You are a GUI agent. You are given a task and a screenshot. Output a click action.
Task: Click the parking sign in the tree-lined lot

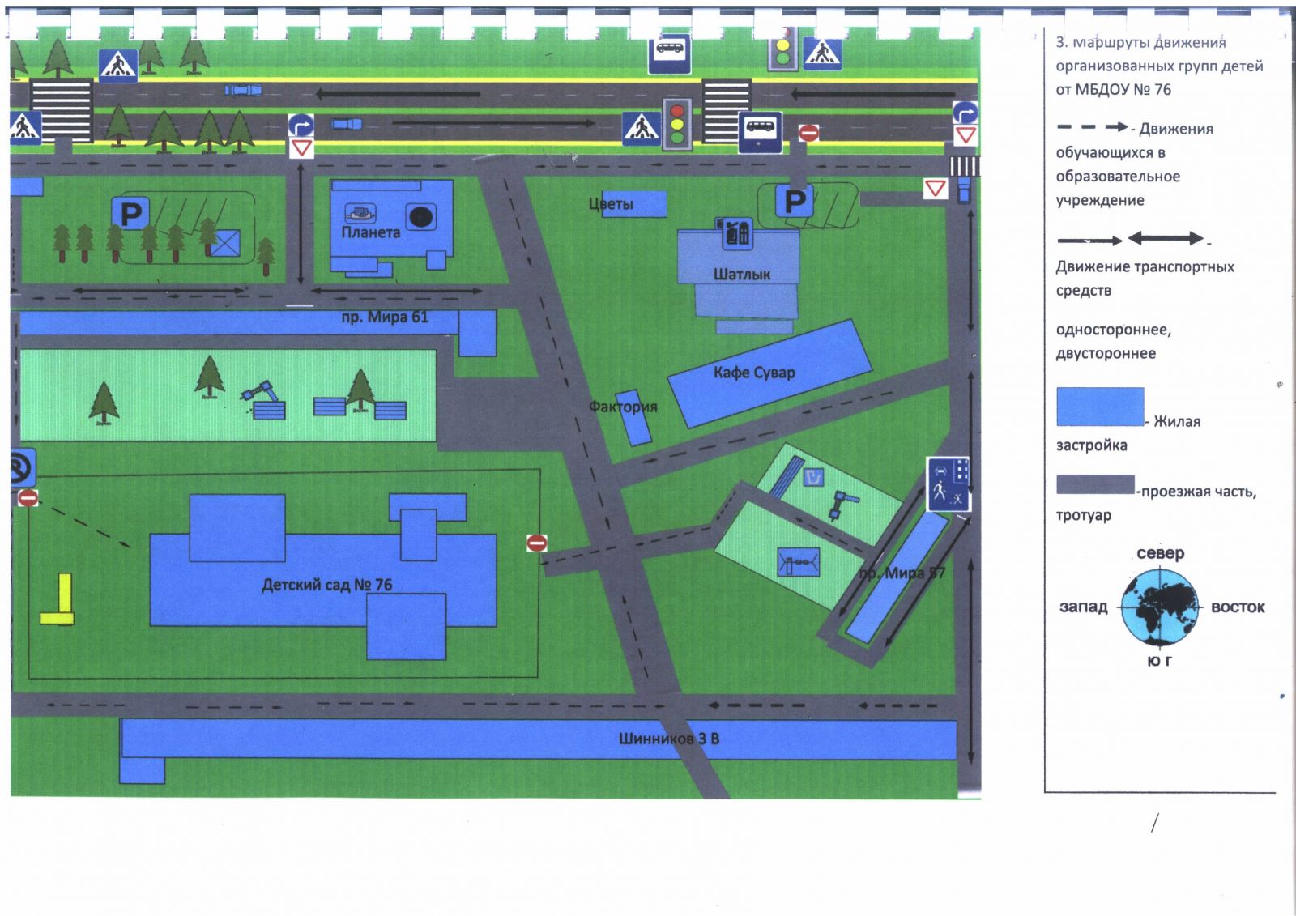(x=130, y=214)
